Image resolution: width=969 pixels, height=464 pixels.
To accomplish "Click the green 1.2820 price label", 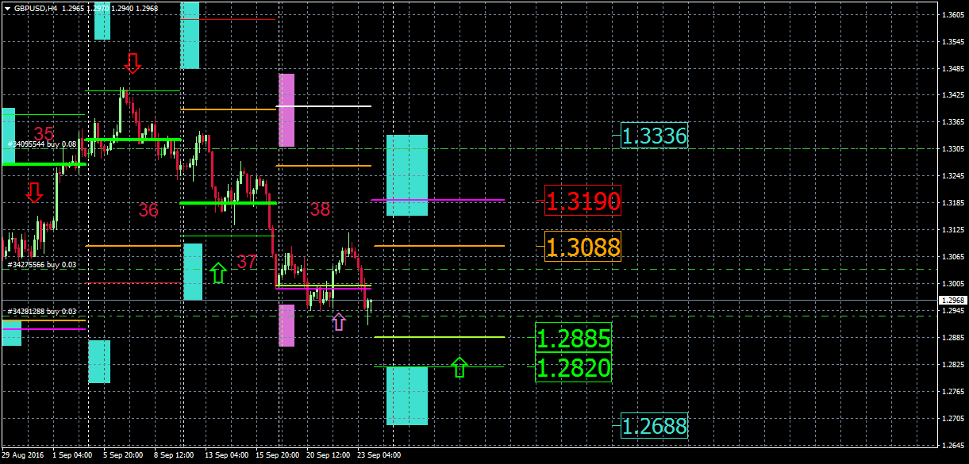I will click(574, 368).
